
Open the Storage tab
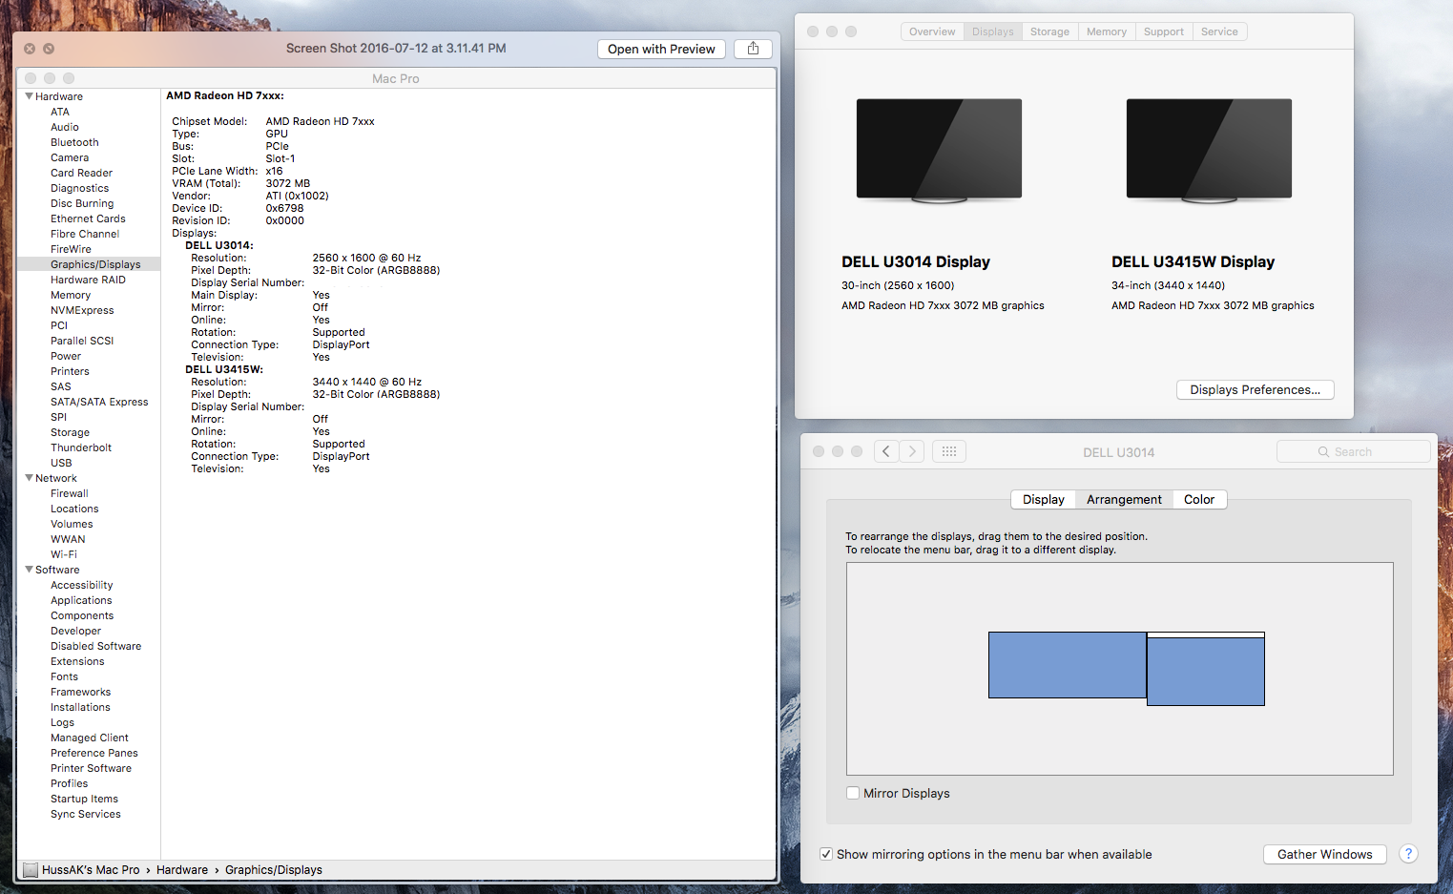point(1049,31)
